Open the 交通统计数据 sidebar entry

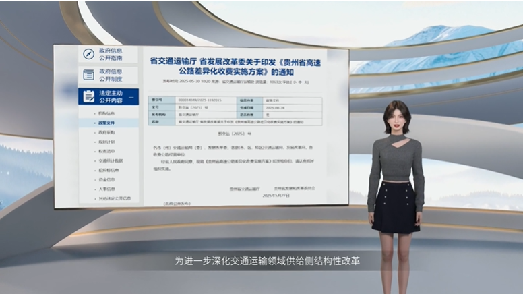pos(111,161)
